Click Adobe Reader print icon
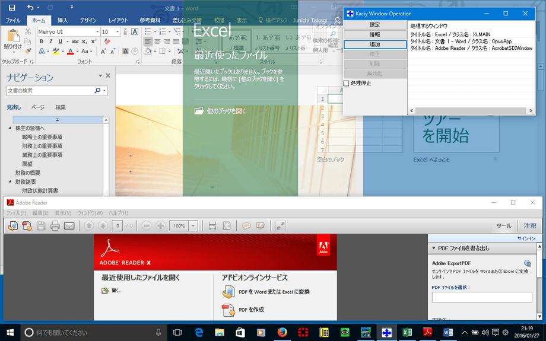 [x=55, y=226]
